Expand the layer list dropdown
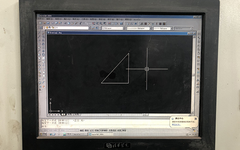The image size is (240, 150). point(90,28)
